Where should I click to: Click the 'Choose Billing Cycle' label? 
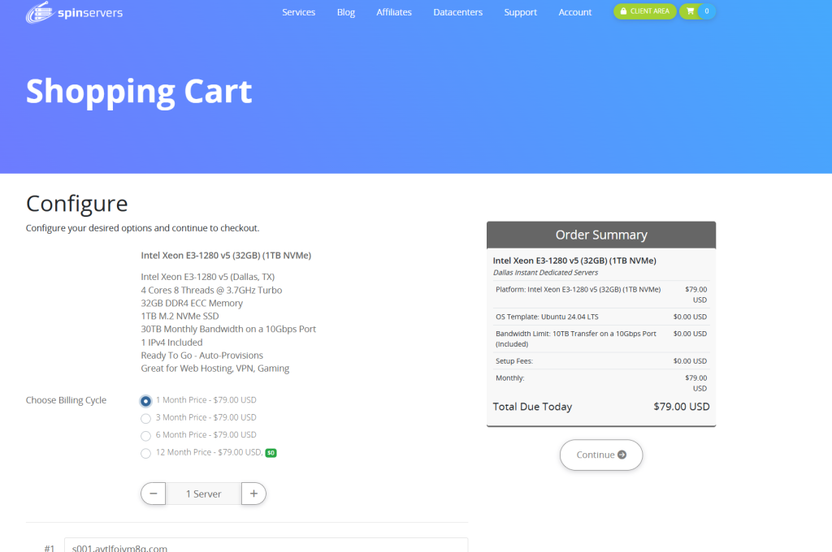pyautogui.click(x=66, y=400)
